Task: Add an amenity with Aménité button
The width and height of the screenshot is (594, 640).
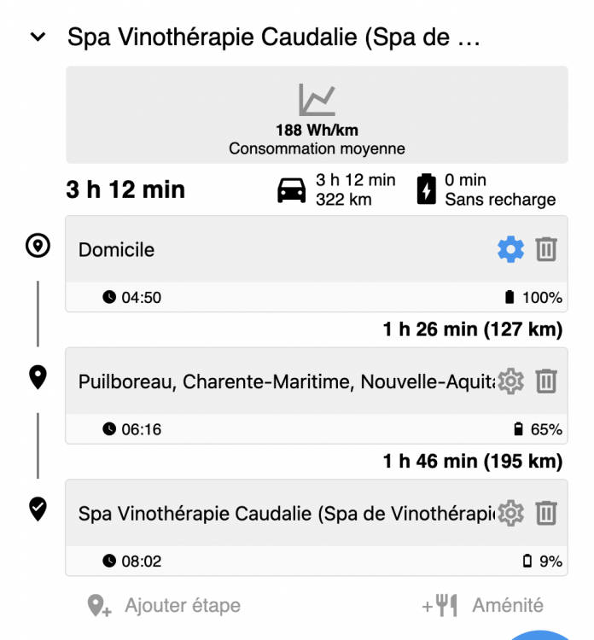Action: click(482, 605)
